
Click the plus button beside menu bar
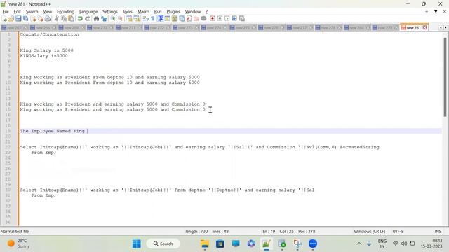(x=427, y=11)
